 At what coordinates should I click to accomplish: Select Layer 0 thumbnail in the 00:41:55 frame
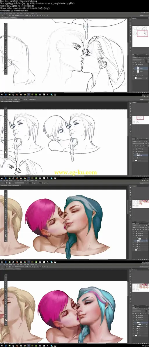(136, 161)
